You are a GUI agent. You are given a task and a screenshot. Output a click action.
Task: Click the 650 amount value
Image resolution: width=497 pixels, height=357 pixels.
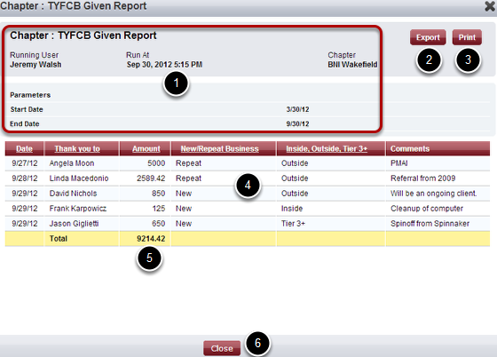pyautogui.click(x=159, y=224)
